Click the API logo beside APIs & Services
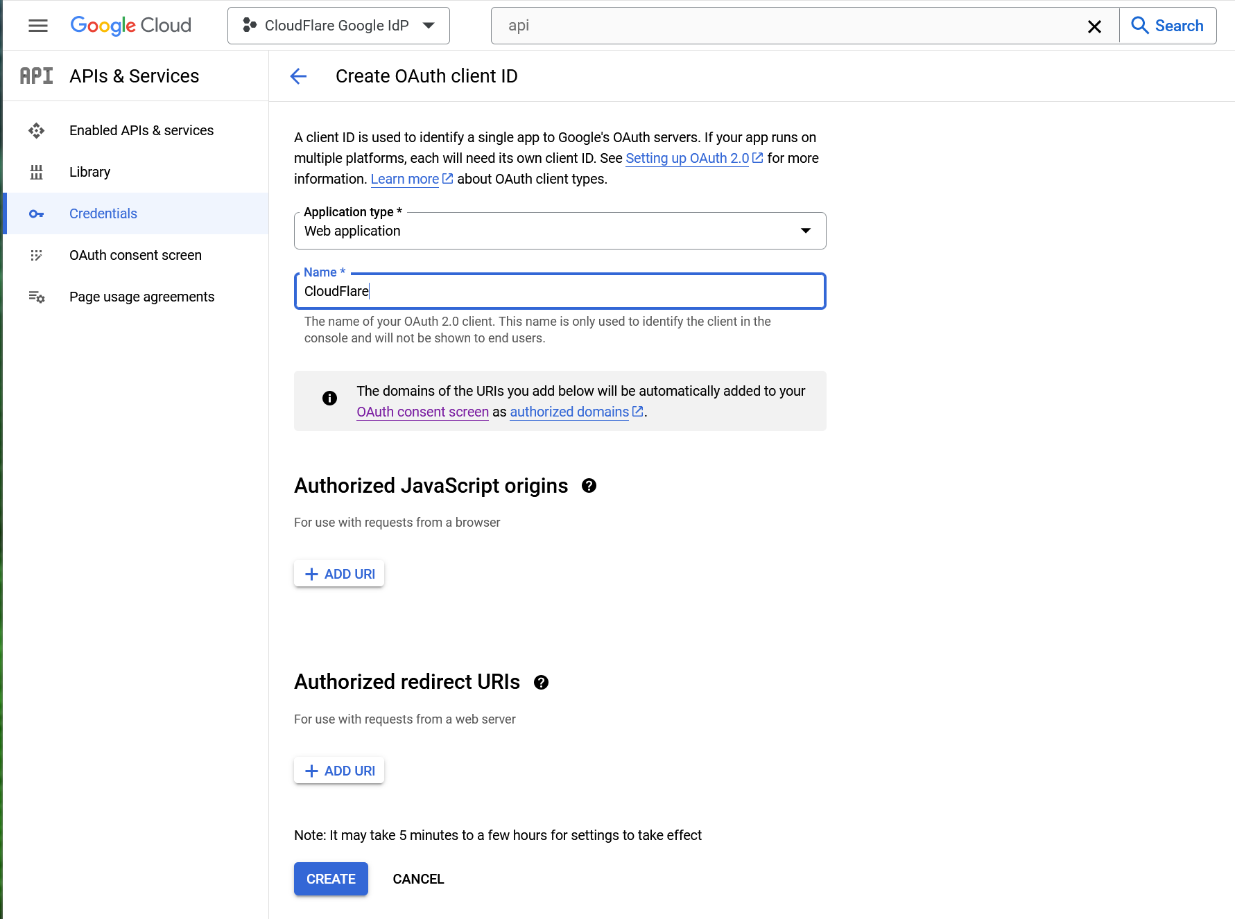This screenshot has width=1235, height=919. (x=37, y=76)
